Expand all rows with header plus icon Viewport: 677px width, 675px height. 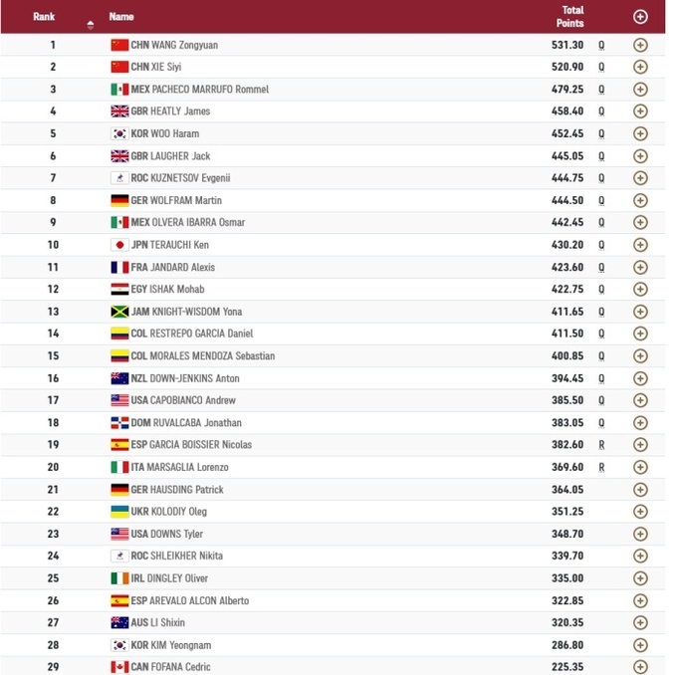640,17
